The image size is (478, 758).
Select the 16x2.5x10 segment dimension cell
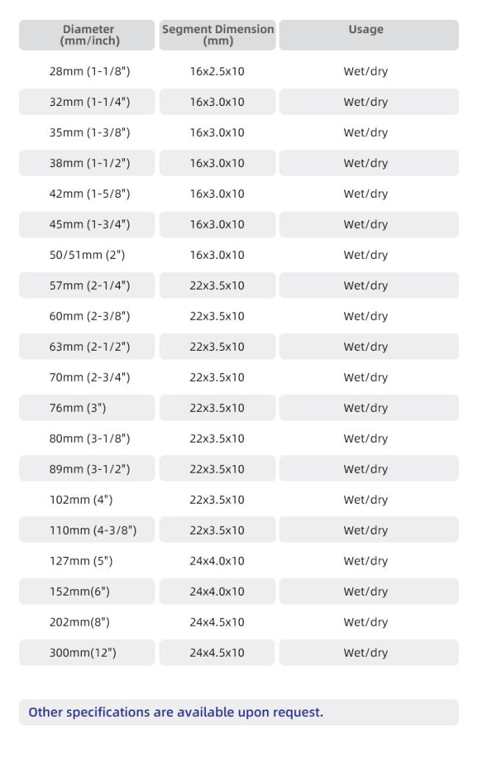pos(217,71)
